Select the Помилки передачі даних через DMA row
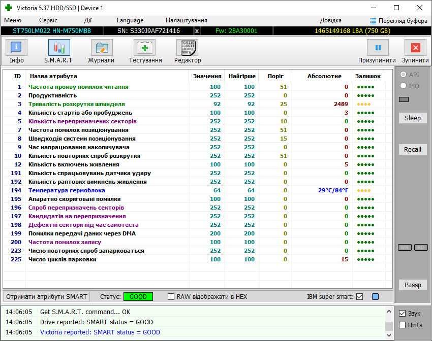Image resolution: width=432 pixels, height=341 pixels. pos(198,233)
